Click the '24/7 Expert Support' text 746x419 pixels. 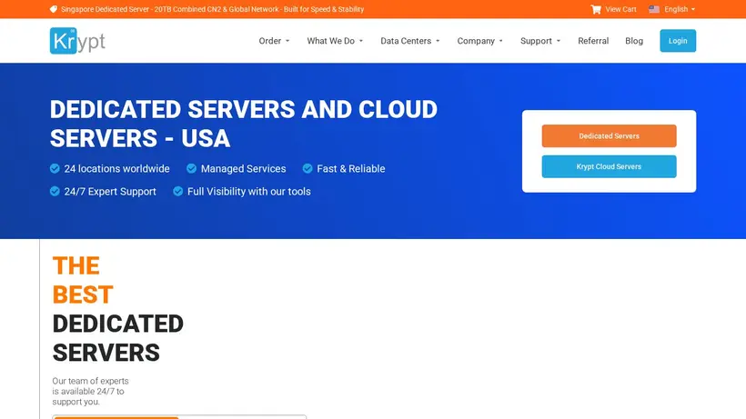click(110, 192)
